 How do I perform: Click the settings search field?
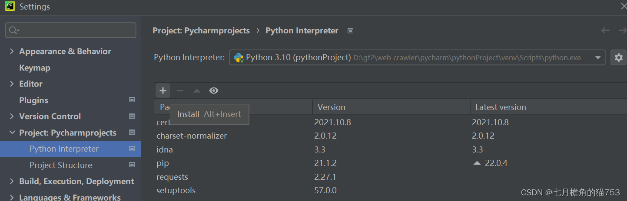click(71, 30)
